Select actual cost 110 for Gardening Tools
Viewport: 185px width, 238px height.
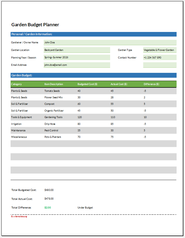113,117
